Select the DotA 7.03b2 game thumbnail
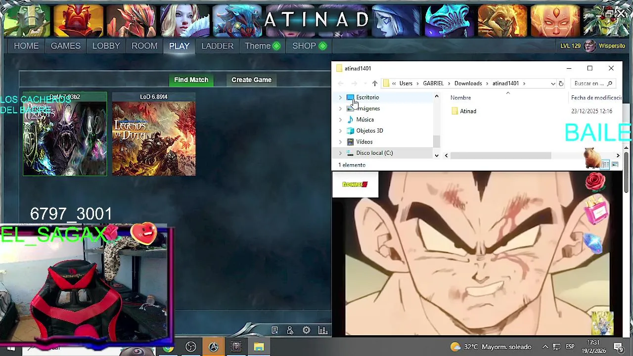 coord(65,134)
